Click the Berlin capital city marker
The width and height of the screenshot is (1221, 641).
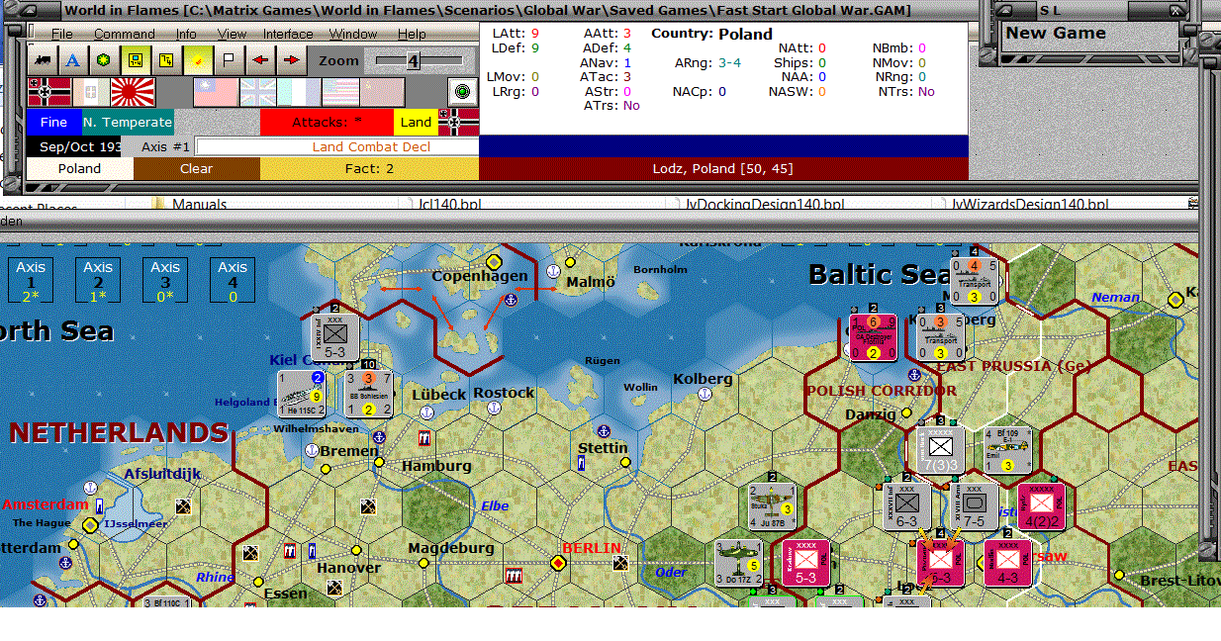pos(557,563)
